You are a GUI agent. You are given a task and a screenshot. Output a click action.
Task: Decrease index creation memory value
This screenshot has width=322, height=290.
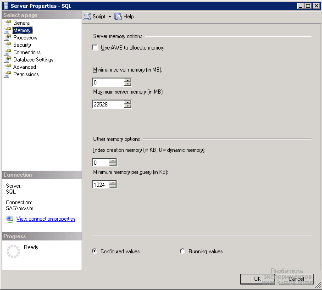[x=113, y=164]
